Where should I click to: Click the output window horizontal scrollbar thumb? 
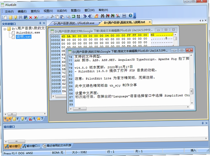coord(17,142)
